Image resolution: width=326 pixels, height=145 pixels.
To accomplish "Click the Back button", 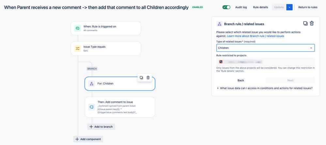I will (x=241, y=80).
